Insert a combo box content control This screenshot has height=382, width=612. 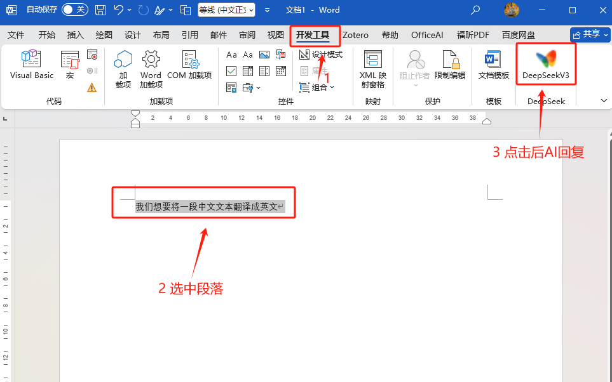(248, 71)
